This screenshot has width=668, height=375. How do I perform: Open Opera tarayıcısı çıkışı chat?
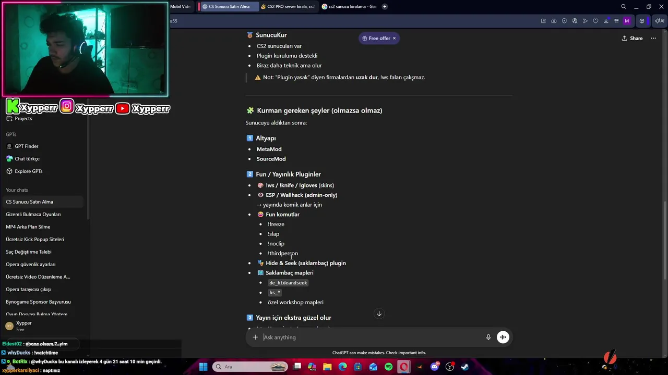click(43, 289)
